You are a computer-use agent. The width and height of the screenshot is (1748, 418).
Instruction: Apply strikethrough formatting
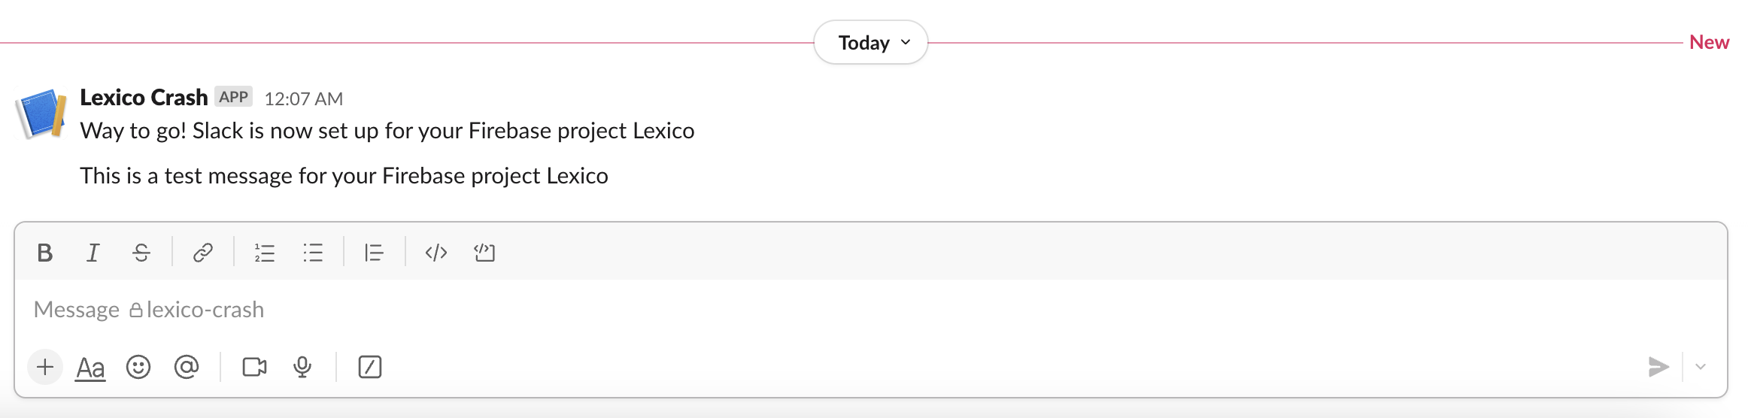pos(141,253)
